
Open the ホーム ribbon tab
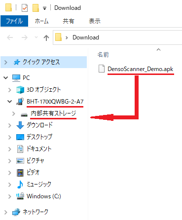click(x=41, y=21)
